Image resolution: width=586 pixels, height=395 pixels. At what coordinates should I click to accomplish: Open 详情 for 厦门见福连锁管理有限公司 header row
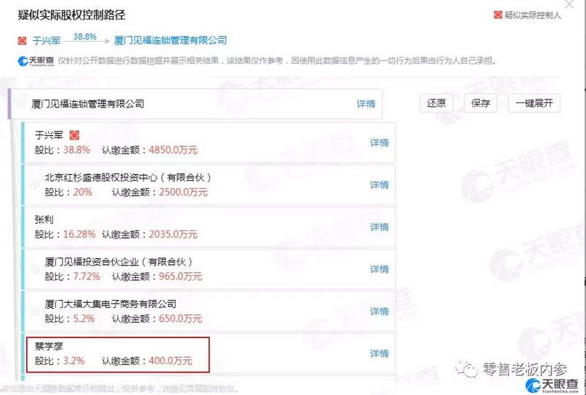point(366,104)
